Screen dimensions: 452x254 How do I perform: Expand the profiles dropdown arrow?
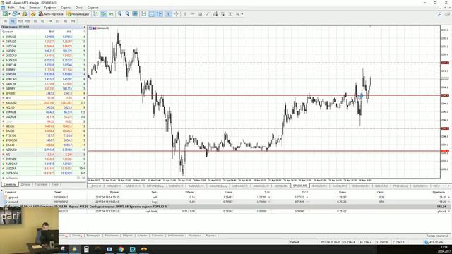19,14
